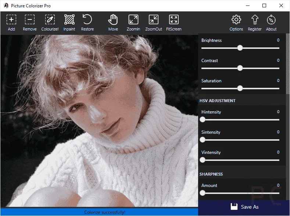Open the Options settings
The image size is (290, 216).
pos(236,23)
